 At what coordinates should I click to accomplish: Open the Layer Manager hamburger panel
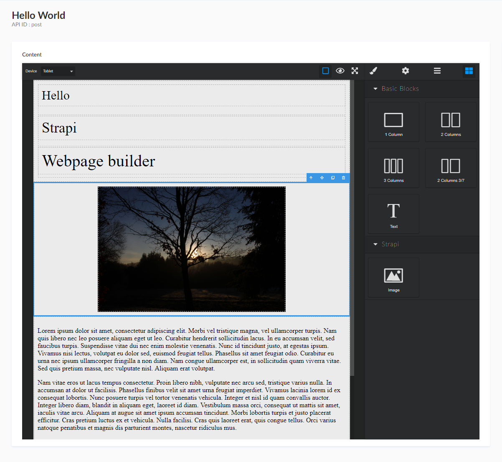[x=437, y=71]
